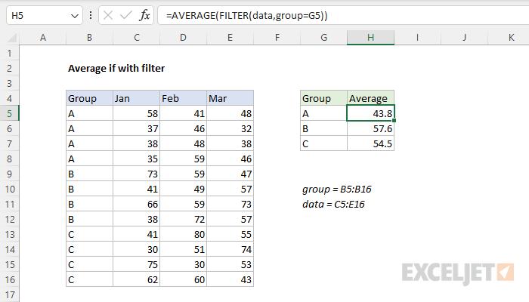Viewport: 529px width, 302px height.
Task: Select column F header
Action: [277, 38]
